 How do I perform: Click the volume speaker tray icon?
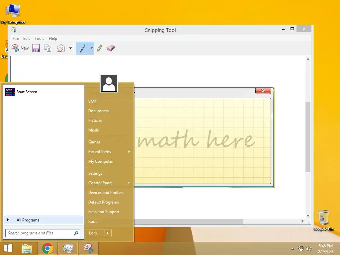click(308, 248)
